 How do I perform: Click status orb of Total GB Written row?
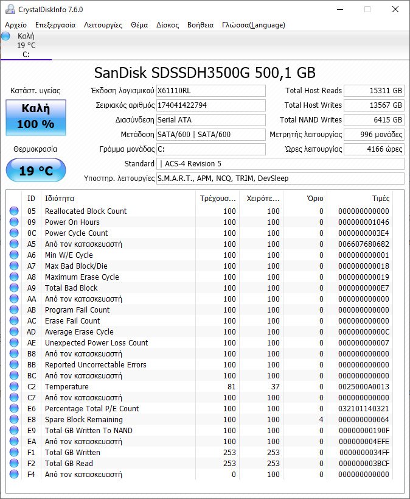[x=14, y=452]
